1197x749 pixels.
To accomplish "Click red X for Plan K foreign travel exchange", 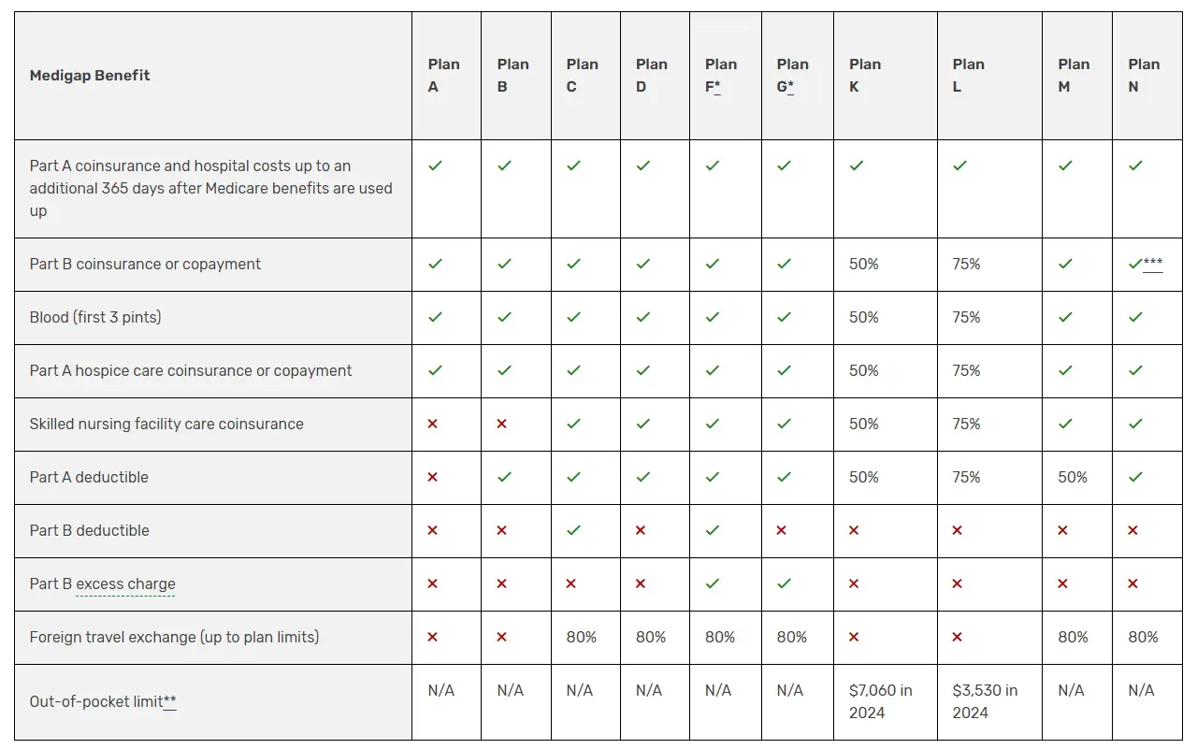I will [x=854, y=637].
